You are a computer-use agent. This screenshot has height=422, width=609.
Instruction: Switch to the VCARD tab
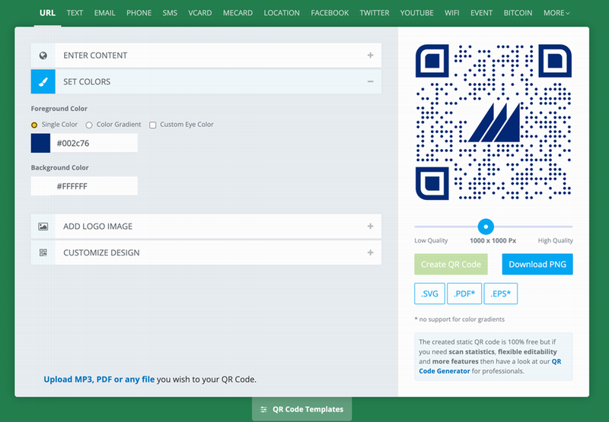pos(200,13)
